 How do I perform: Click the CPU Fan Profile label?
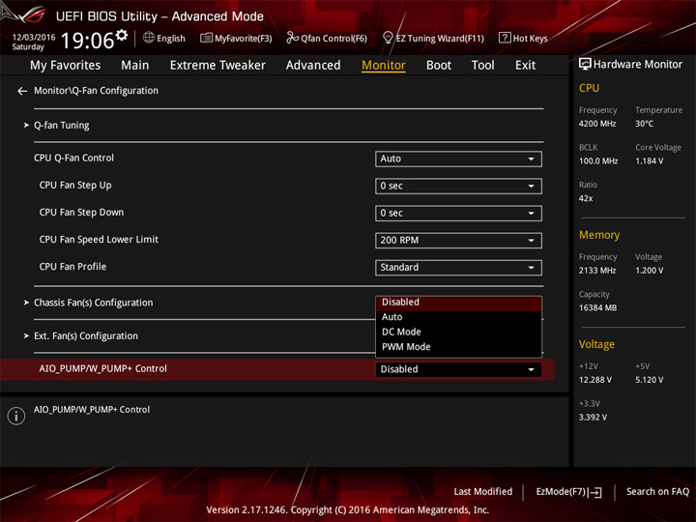tap(72, 267)
